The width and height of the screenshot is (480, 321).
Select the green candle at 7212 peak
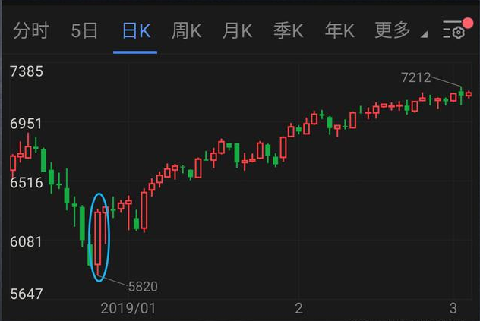tap(461, 96)
